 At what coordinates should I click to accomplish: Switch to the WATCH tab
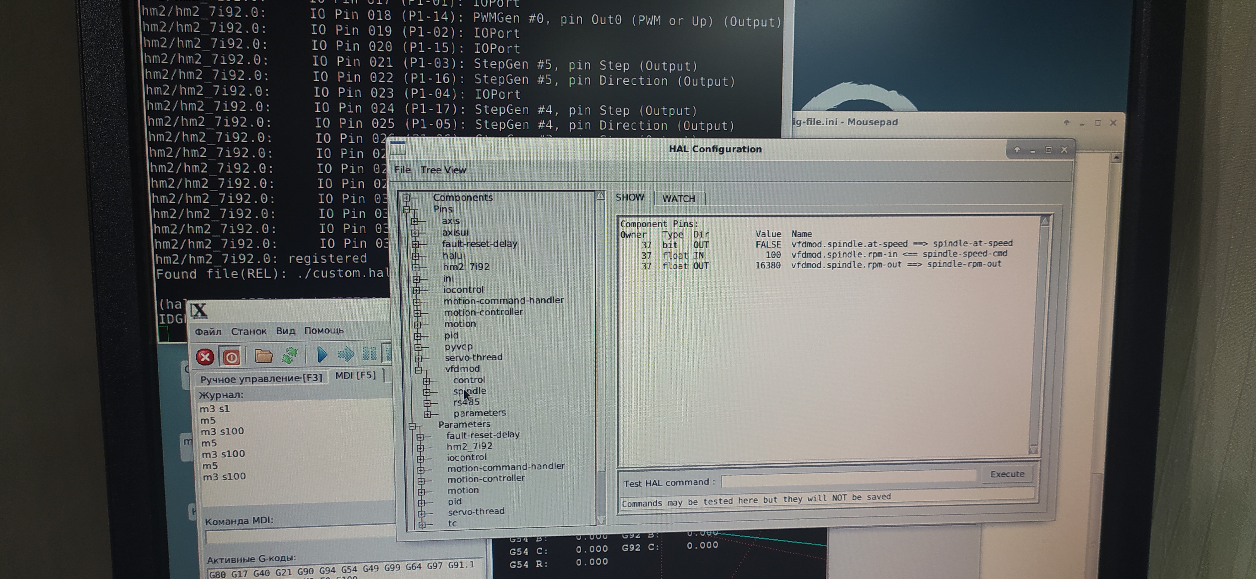tap(678, 198)
